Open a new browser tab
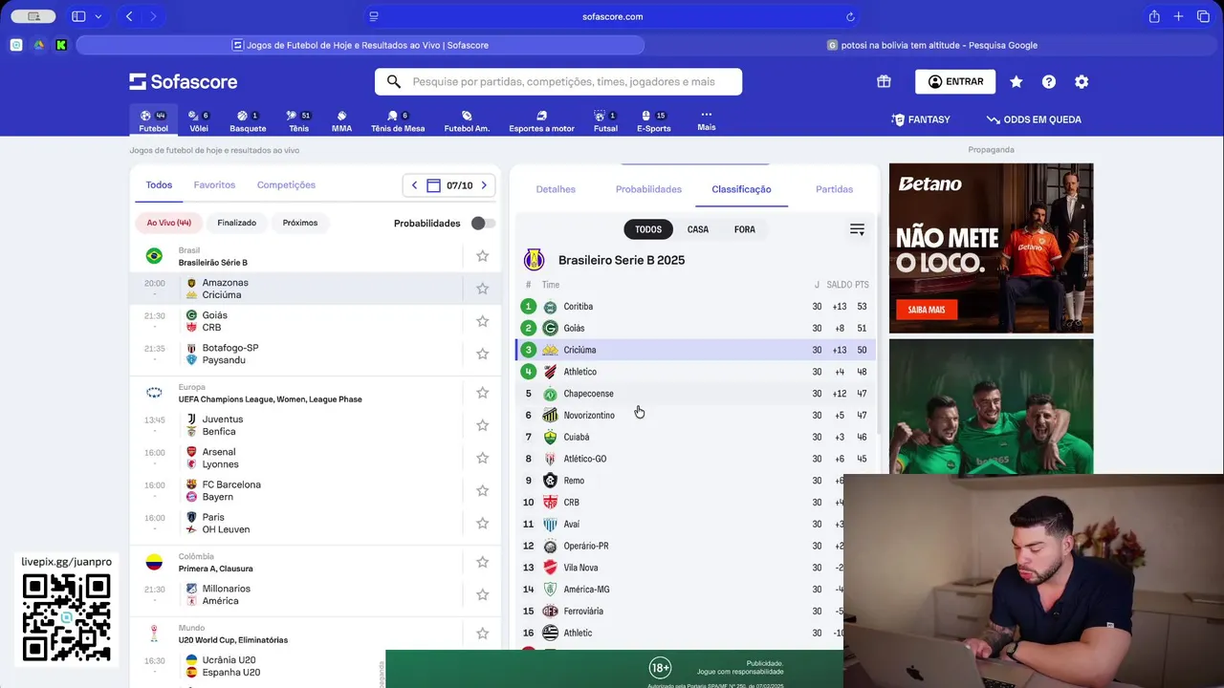The image size is (1224, 688). click(x=1179, y=16)
